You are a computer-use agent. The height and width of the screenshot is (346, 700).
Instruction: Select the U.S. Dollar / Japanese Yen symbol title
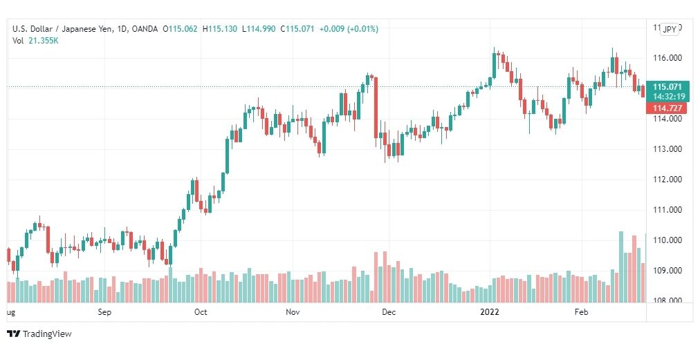[65, 29]
